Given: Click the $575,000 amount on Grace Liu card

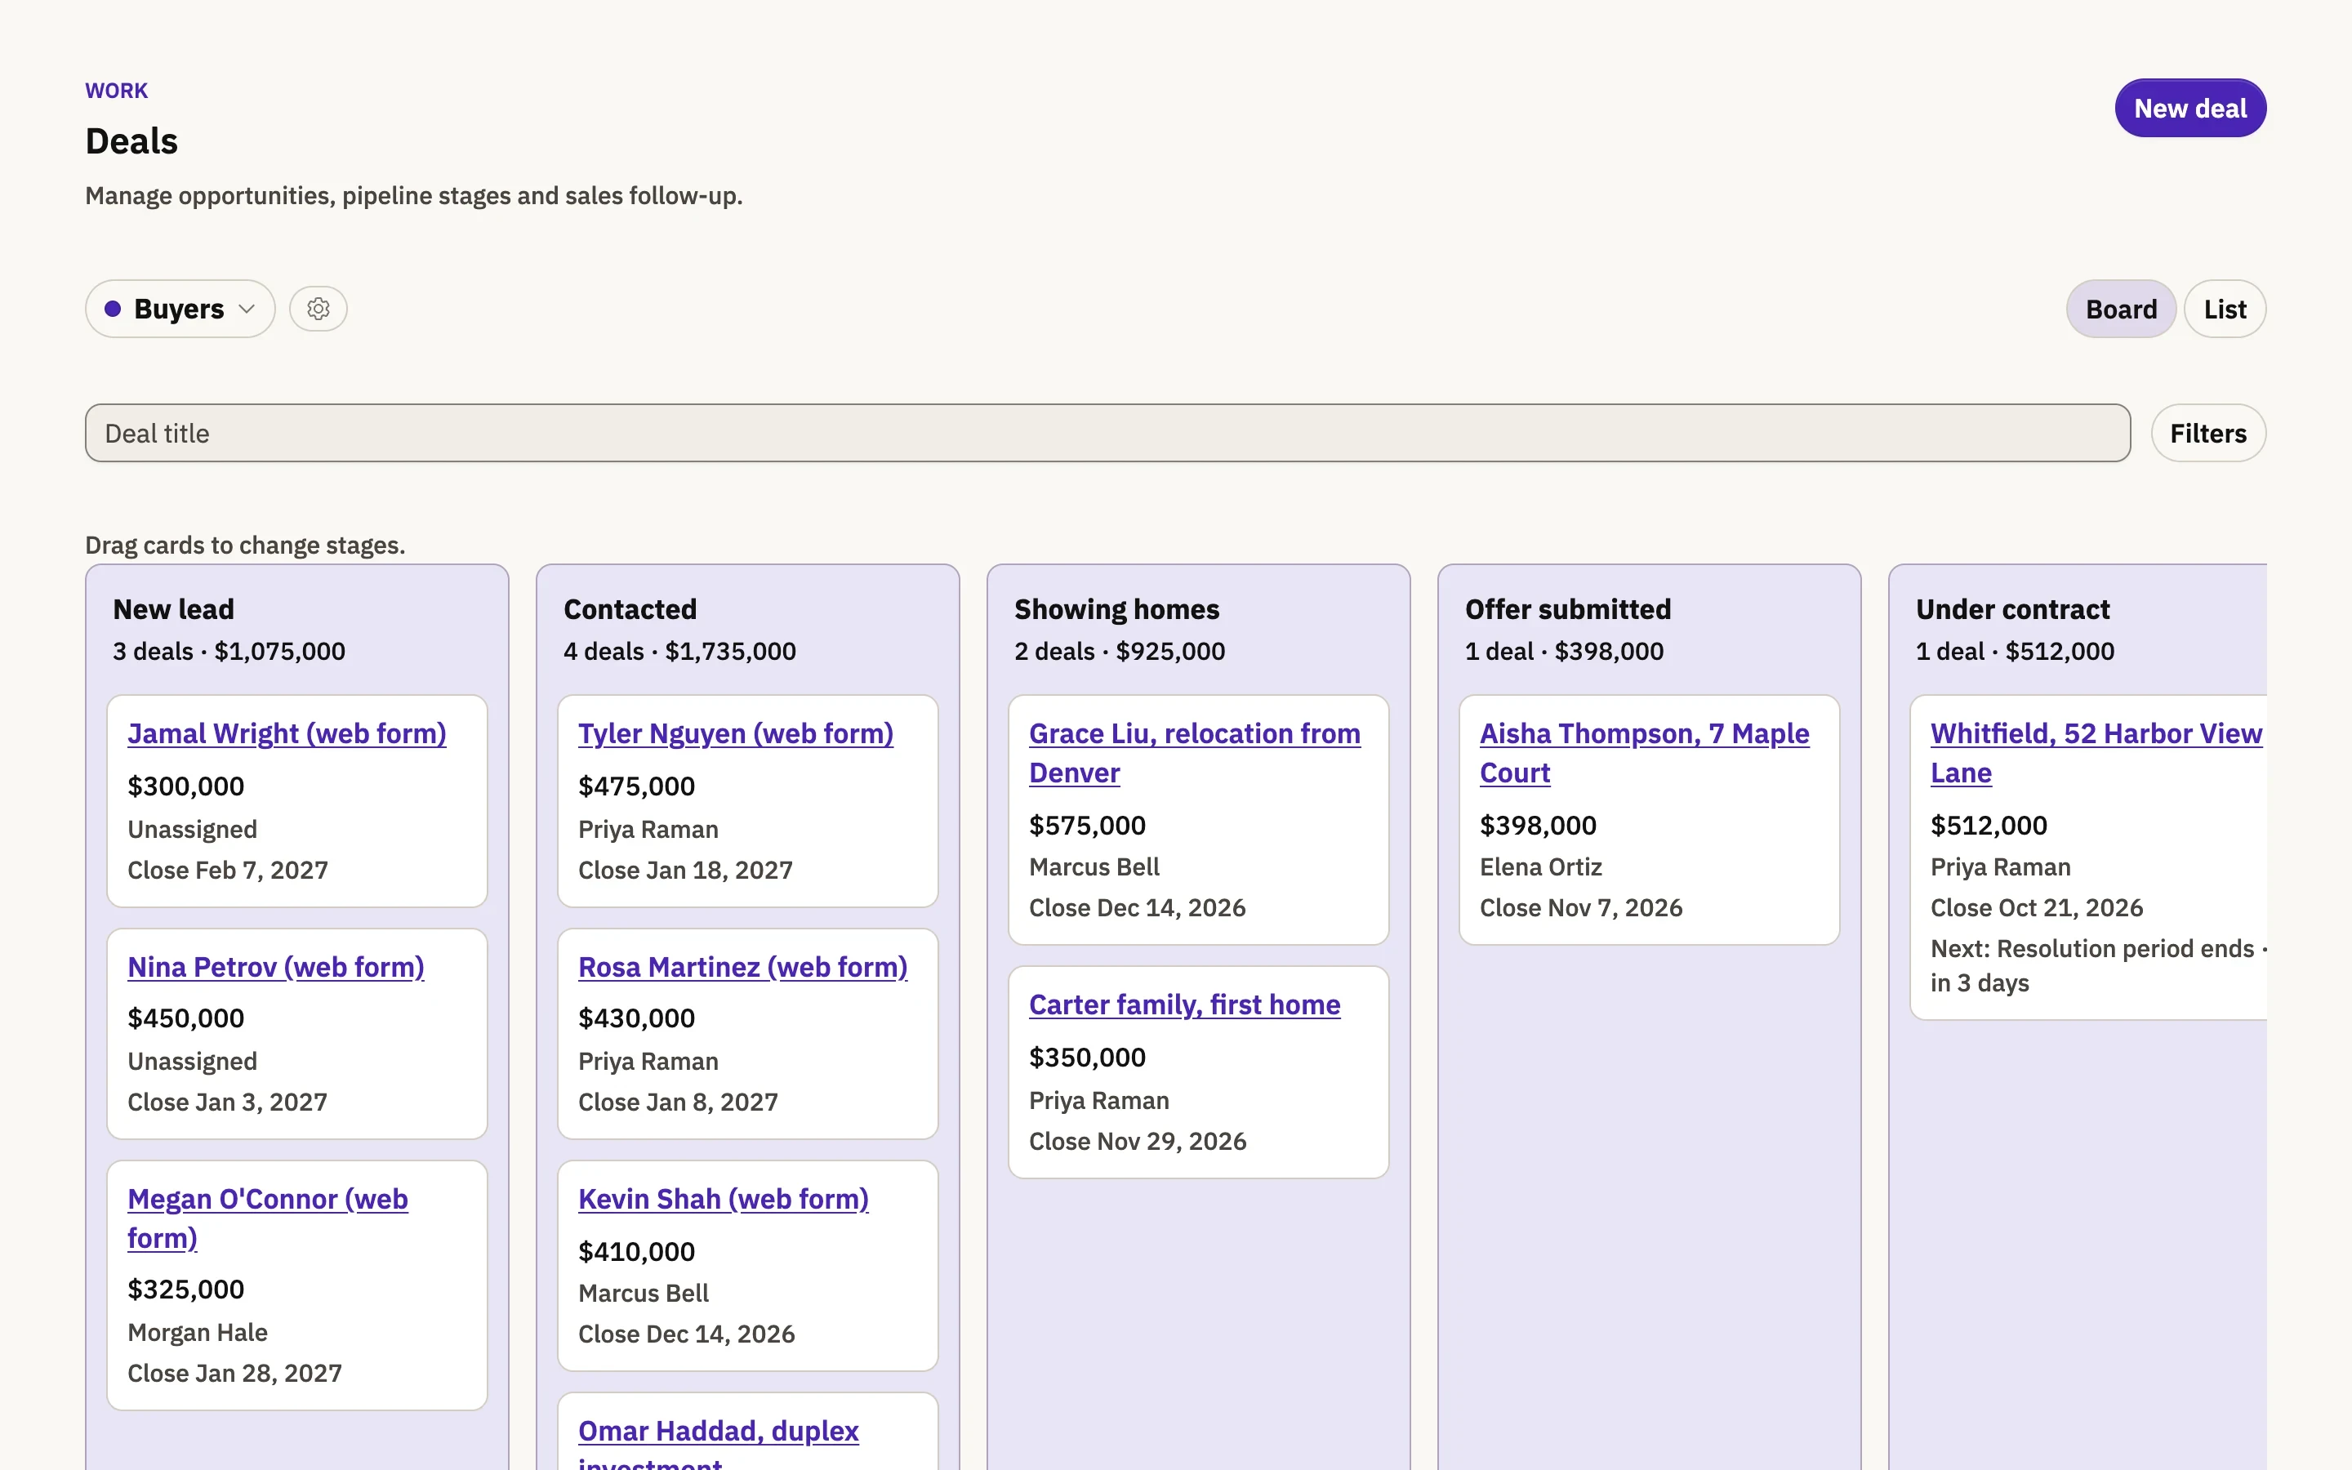Looking at the screenshot, I should [1088, 826].
